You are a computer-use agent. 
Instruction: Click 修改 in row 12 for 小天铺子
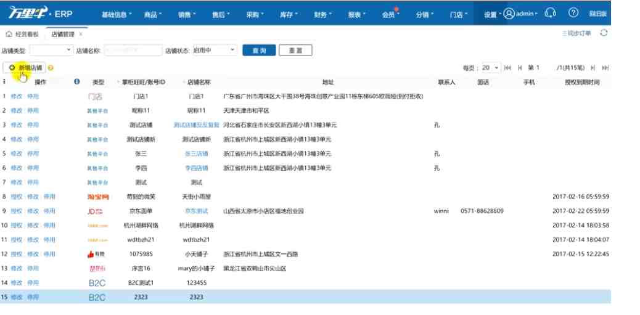tap(33, 254)
